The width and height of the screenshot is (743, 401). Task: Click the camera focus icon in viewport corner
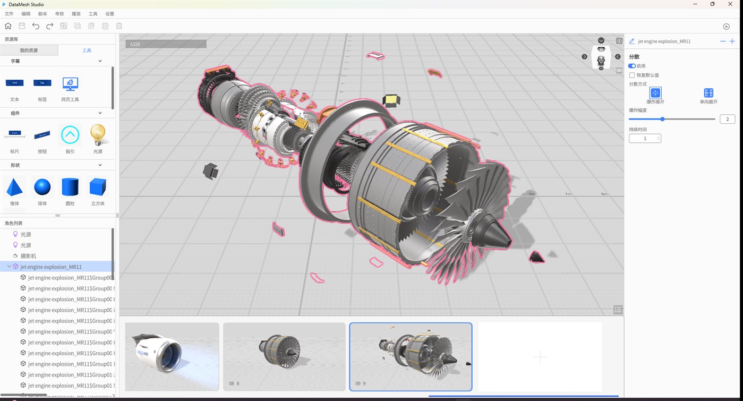[x=619, y=41]
